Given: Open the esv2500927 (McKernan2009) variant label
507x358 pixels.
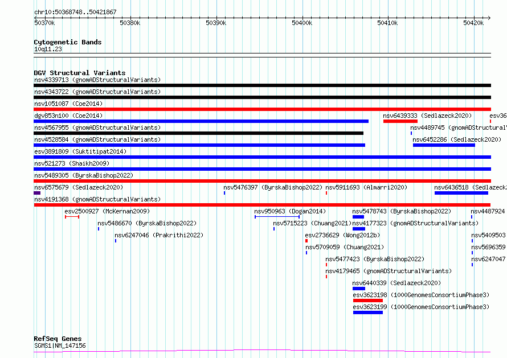Looking at the screenshot, I should (107, 211).
